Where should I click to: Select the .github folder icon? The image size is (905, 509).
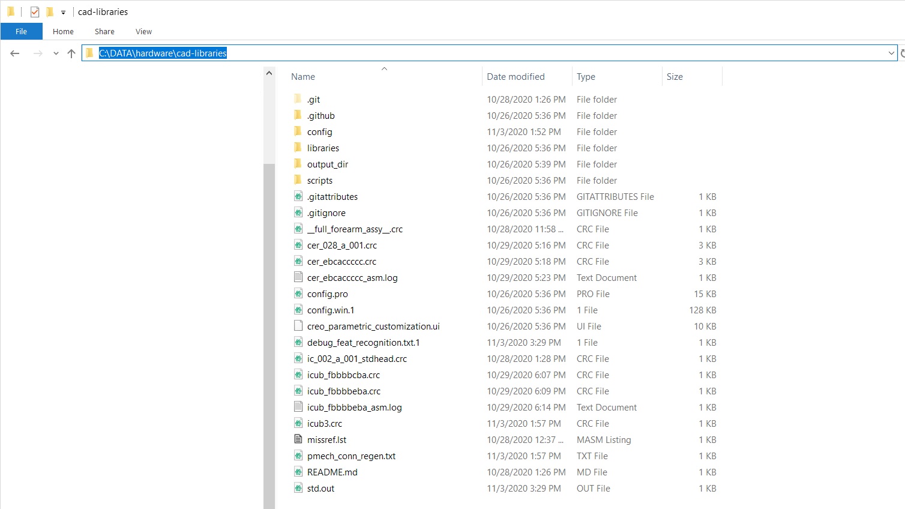[298, 115]
